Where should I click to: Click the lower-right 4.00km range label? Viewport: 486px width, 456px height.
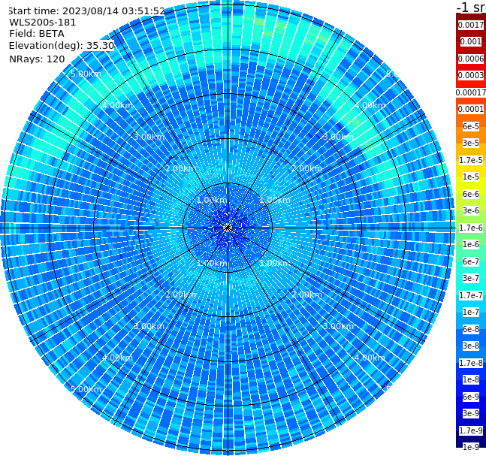370,358
